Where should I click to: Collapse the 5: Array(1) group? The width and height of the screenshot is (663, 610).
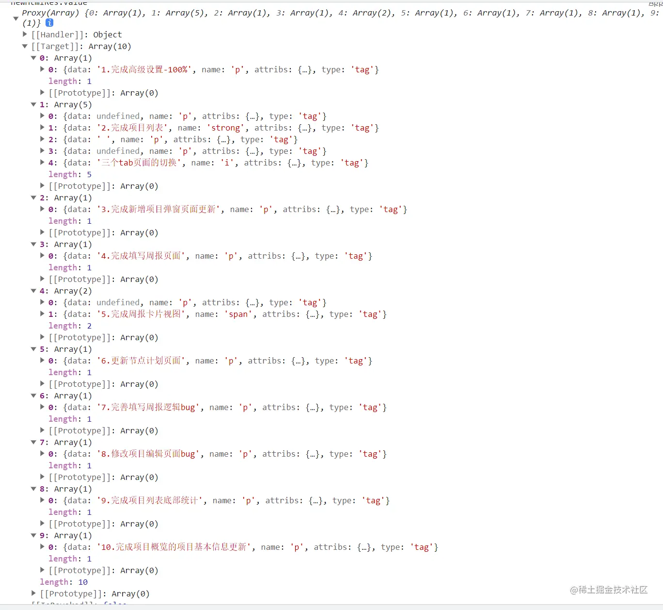pos(33,349)
